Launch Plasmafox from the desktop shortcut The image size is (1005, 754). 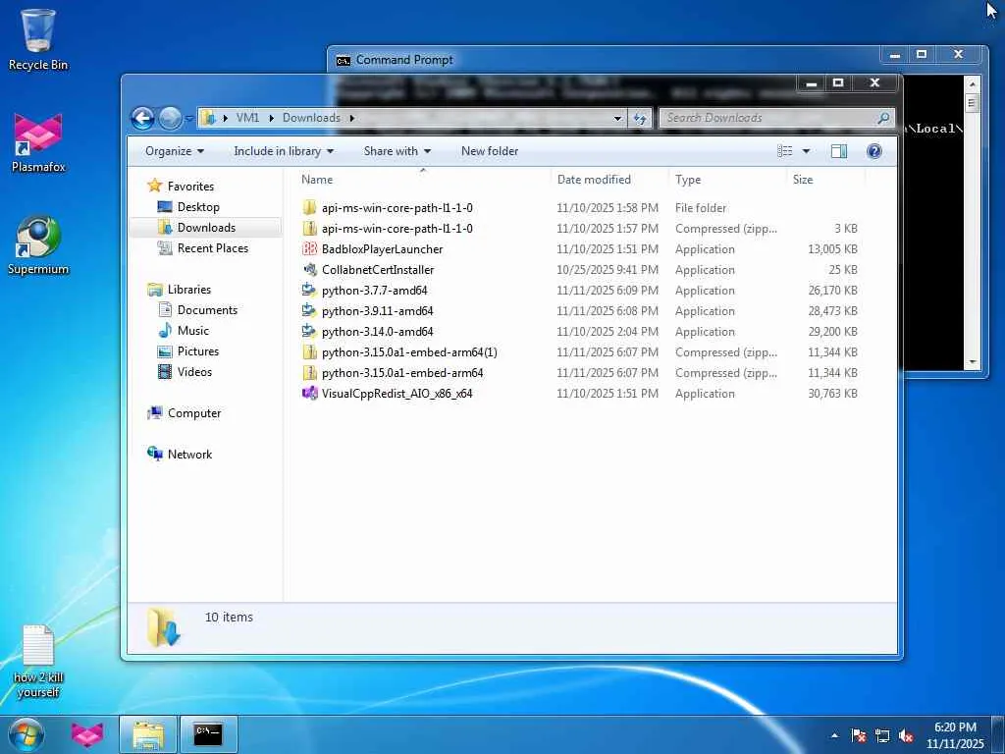(x=38, y=142)
